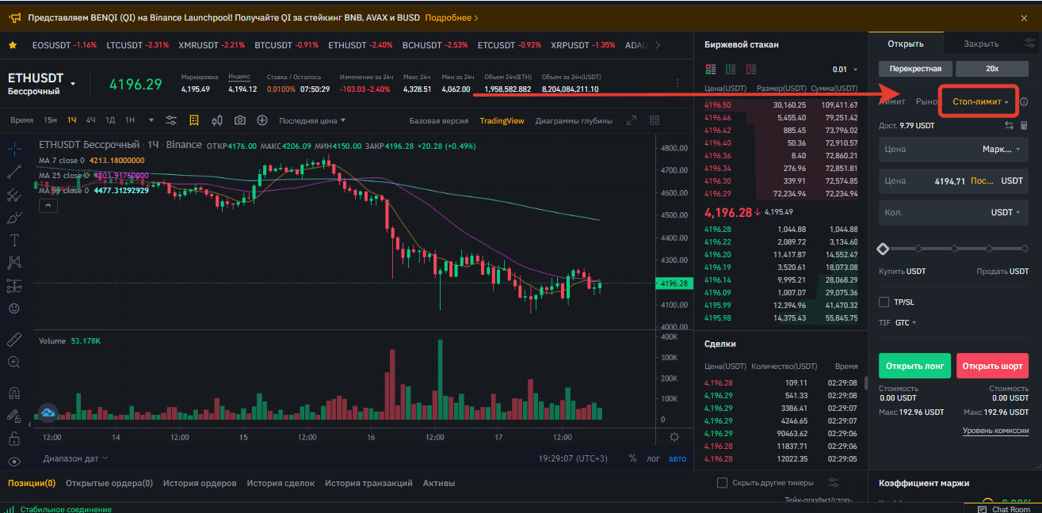Tick the Скрыть другие тикеры checkbox
Viewport: 1042px width, 513px height.
tap(722, 483)
